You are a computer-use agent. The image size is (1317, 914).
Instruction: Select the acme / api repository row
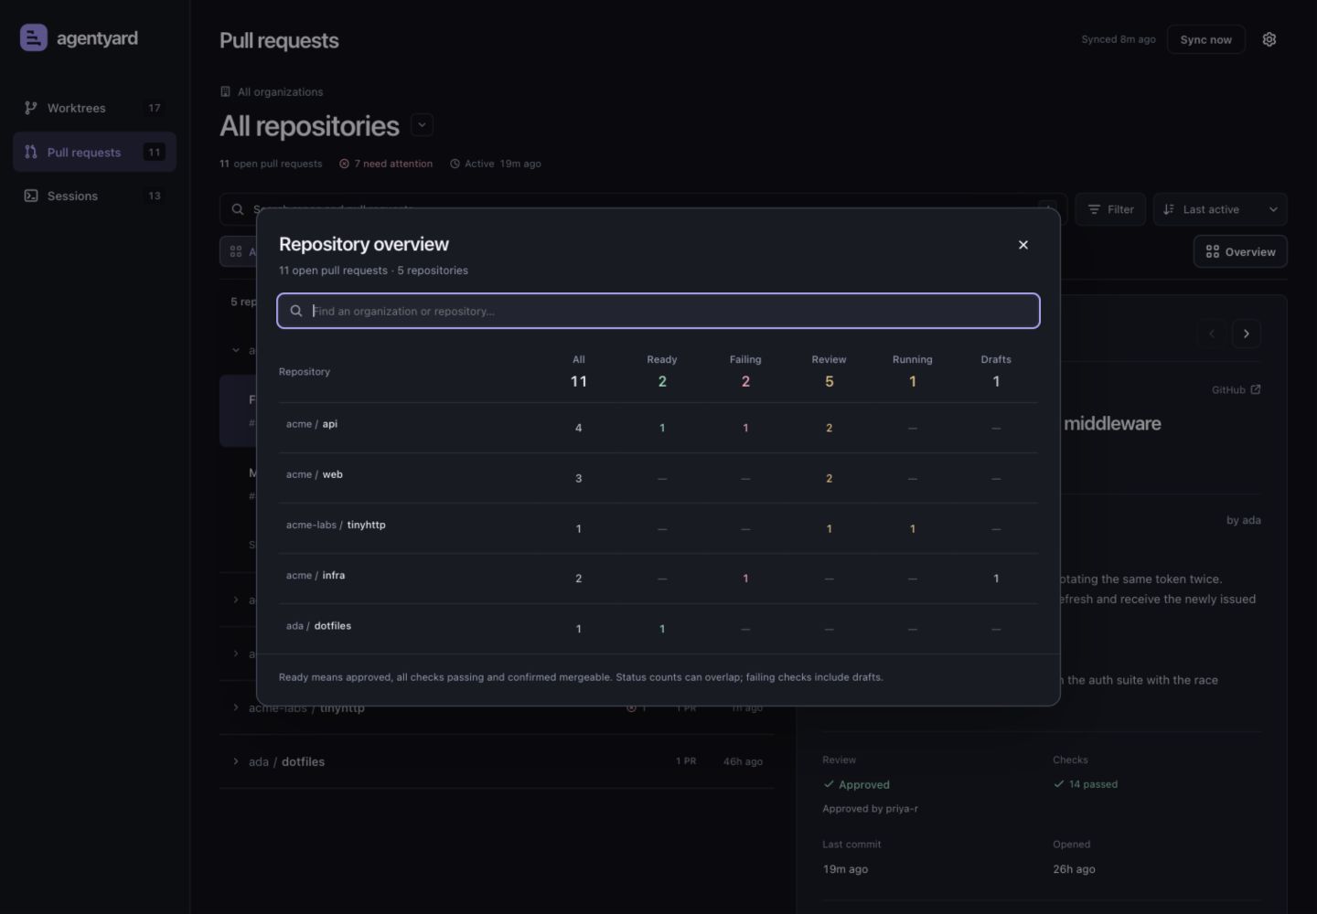pyautogui.click(x=658, y=428)
